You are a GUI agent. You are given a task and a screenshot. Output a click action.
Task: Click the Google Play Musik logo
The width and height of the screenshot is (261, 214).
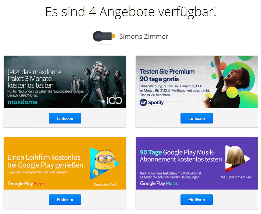[159, 183]
